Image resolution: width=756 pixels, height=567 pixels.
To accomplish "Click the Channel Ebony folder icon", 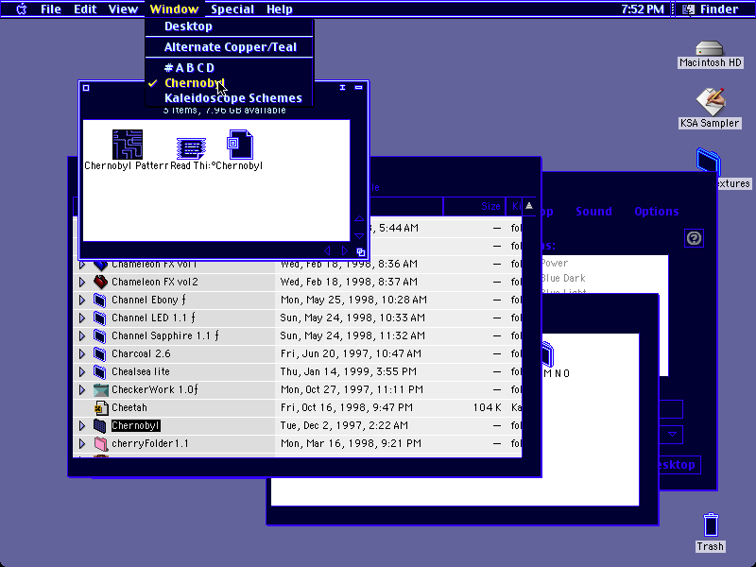I will (100, 300).
